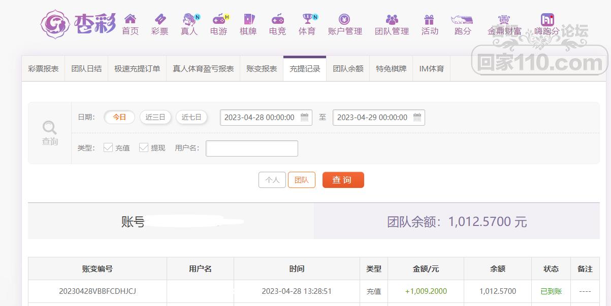Go to 首页 home icon

(x=130, y=19)
